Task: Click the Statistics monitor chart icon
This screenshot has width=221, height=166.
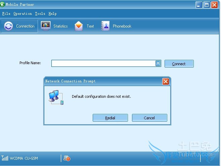Action: (46, 26)
